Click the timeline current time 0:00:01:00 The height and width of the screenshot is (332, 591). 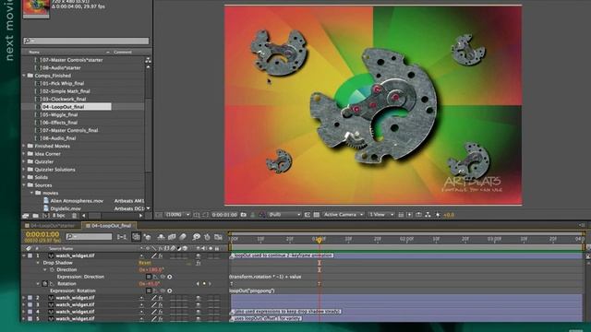[x=42, y=234]
